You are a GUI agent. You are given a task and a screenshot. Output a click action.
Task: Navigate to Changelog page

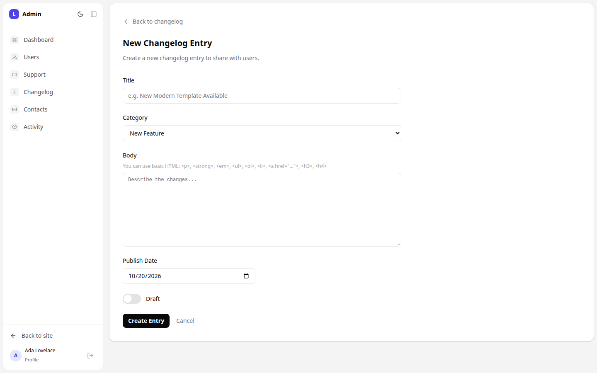point(53,92)
